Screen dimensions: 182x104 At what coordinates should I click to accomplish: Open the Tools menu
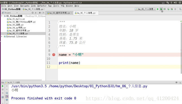56,6
